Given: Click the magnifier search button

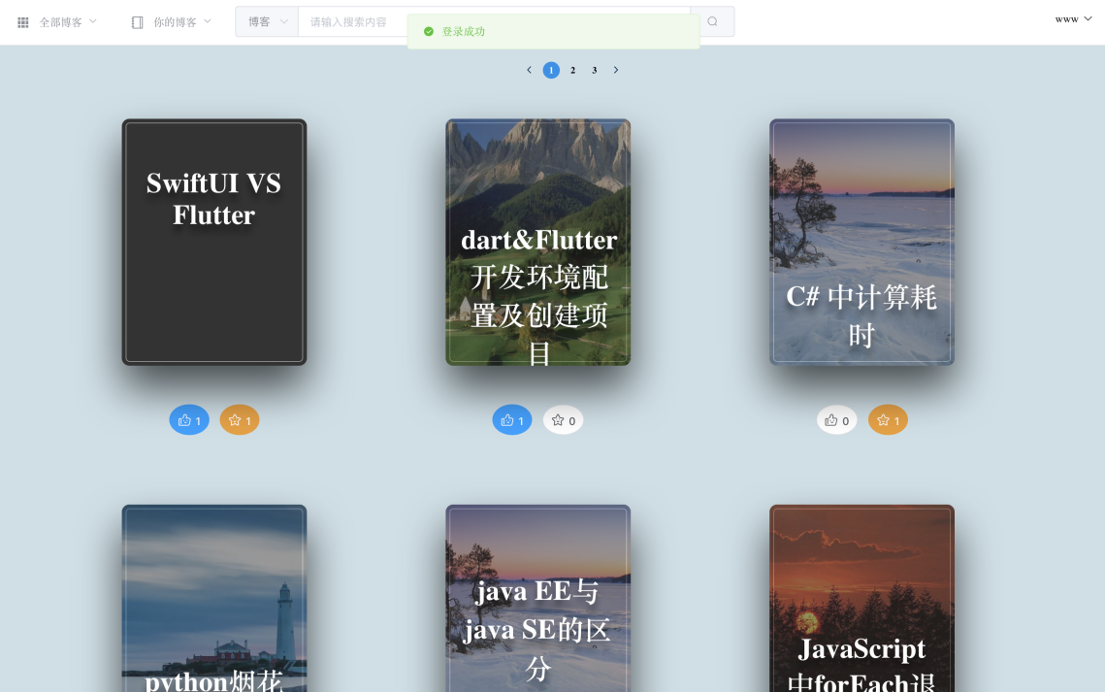Looking at the screenshot, I should pos(712,22).
